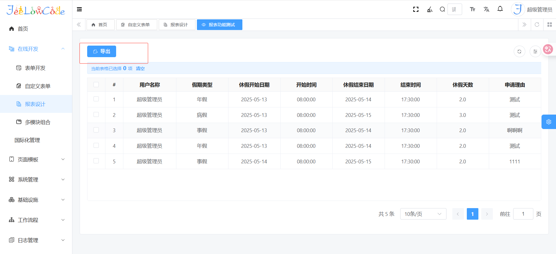Screen dimensions: 556x254
Task: Click the notification bell icon
Action: click(x=500, y=9)
